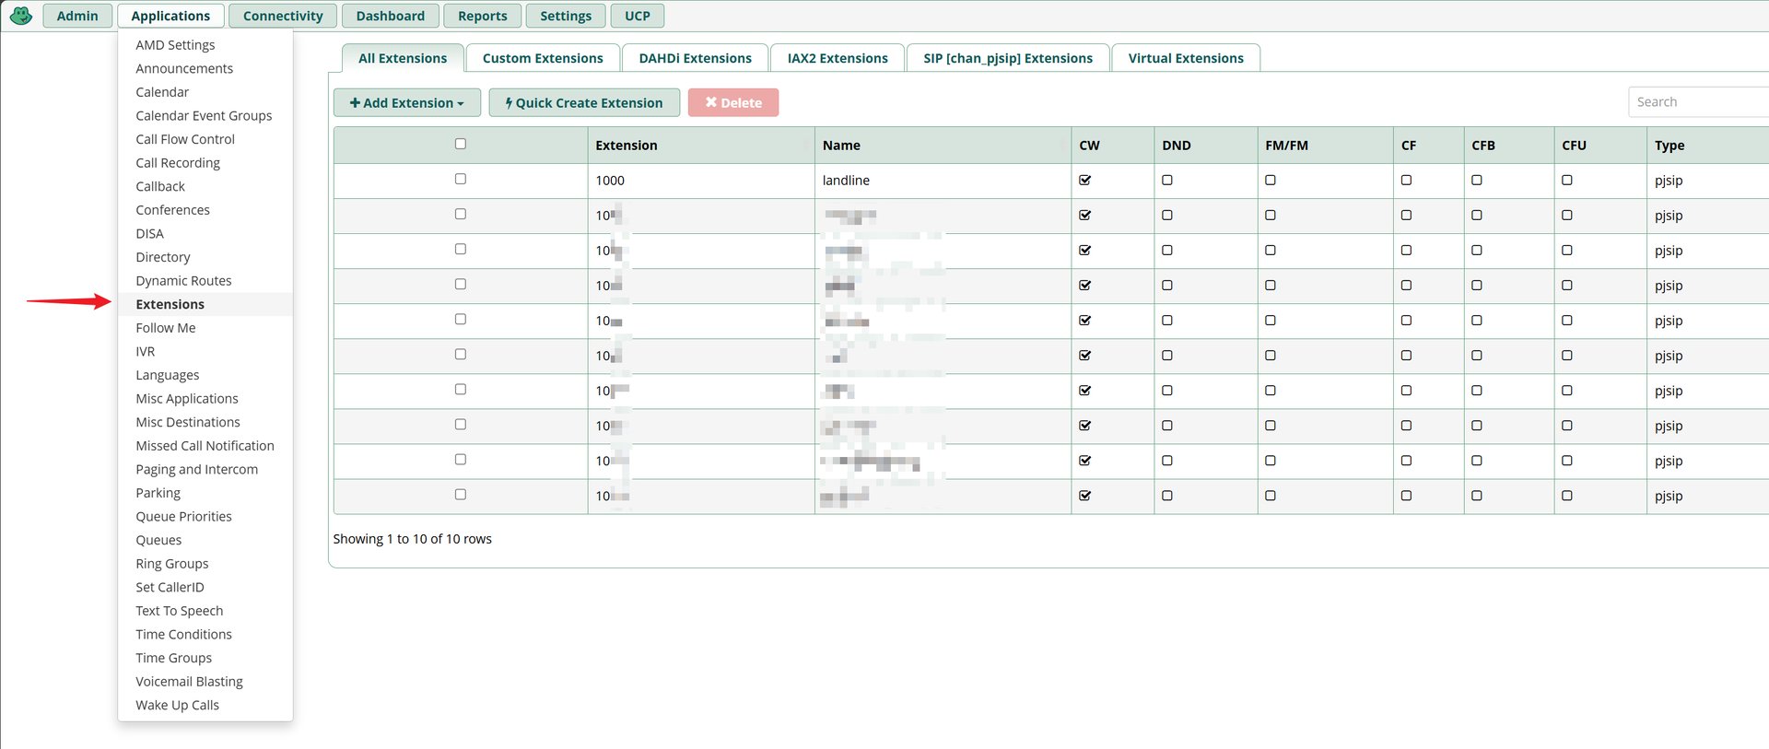The height and width of the screenshot is (749, 1769).
Task: Select the checkbox for extension 1000 row
Action: (x=461, y=179)
